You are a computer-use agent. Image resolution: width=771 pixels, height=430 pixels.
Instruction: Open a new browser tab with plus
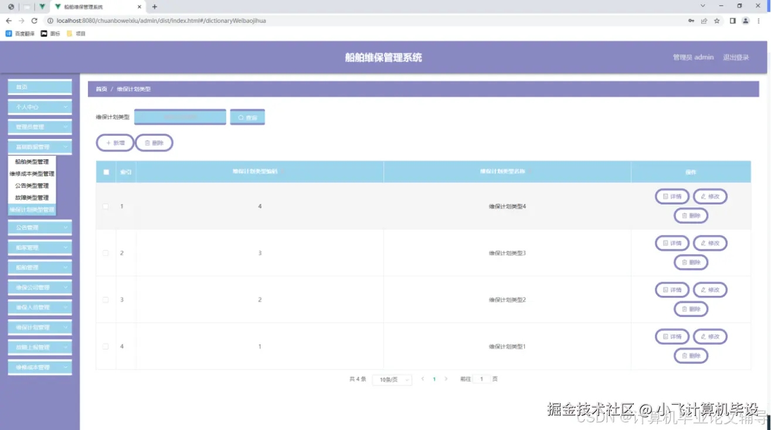[154, 6]
